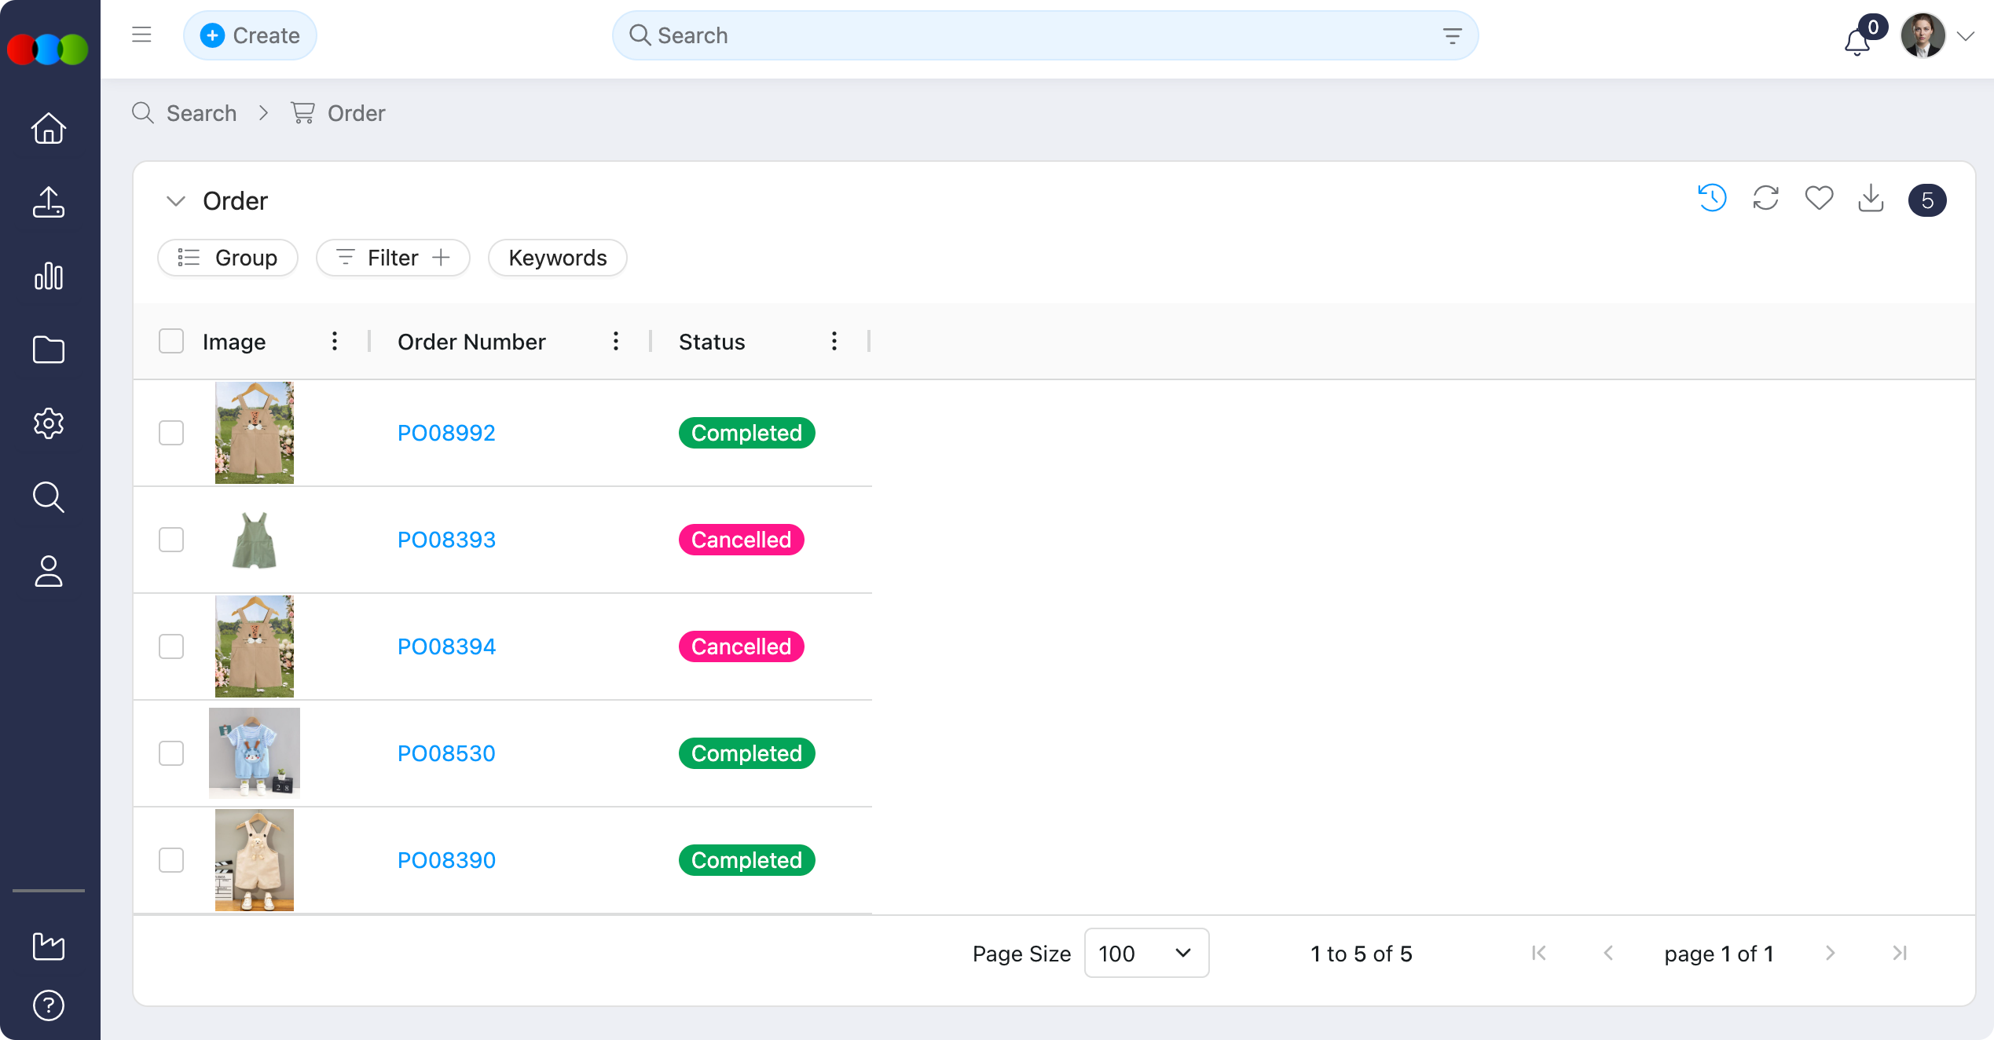
Task: Expand the user profile dropdown arrow
Action: pyautogui.click(x=1966, y=36)
